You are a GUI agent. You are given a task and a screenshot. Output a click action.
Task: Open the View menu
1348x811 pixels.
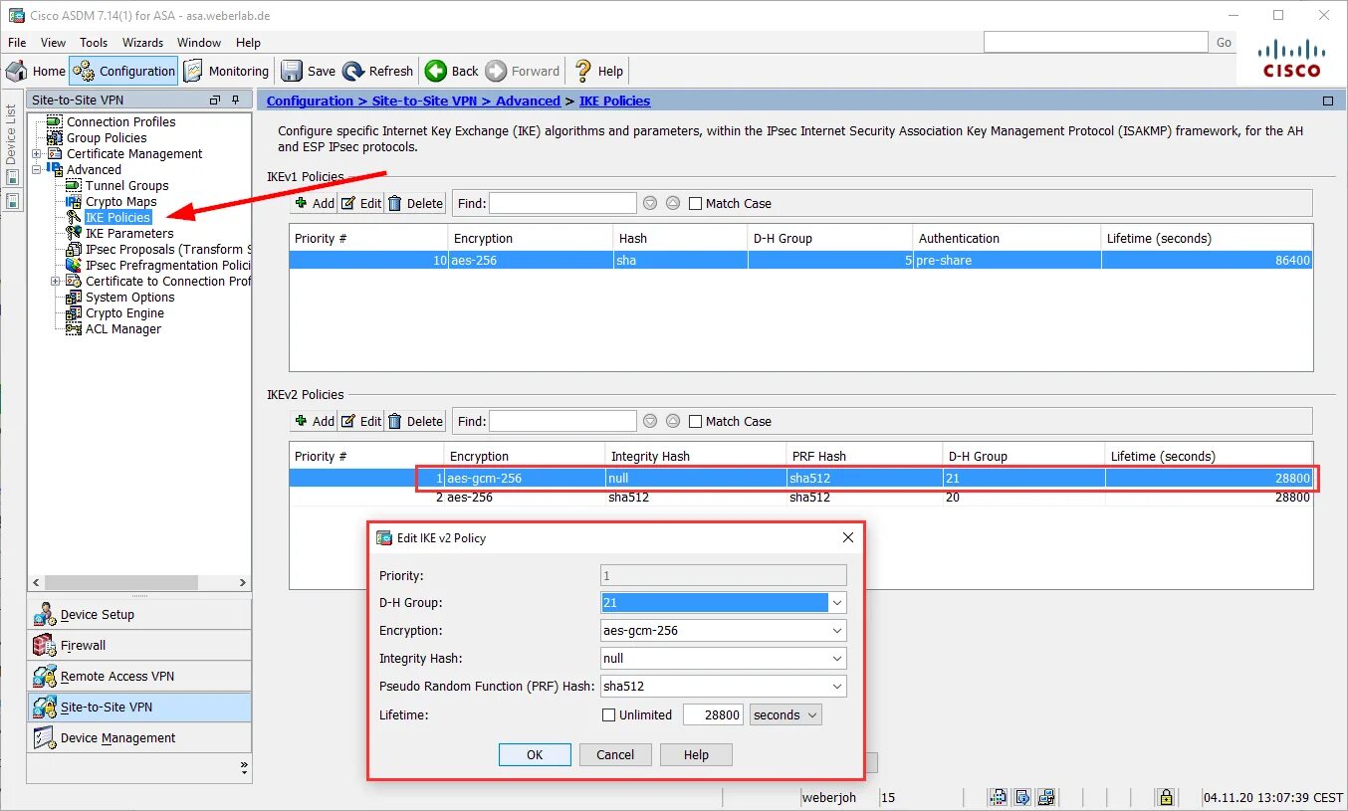pos(53,43)
